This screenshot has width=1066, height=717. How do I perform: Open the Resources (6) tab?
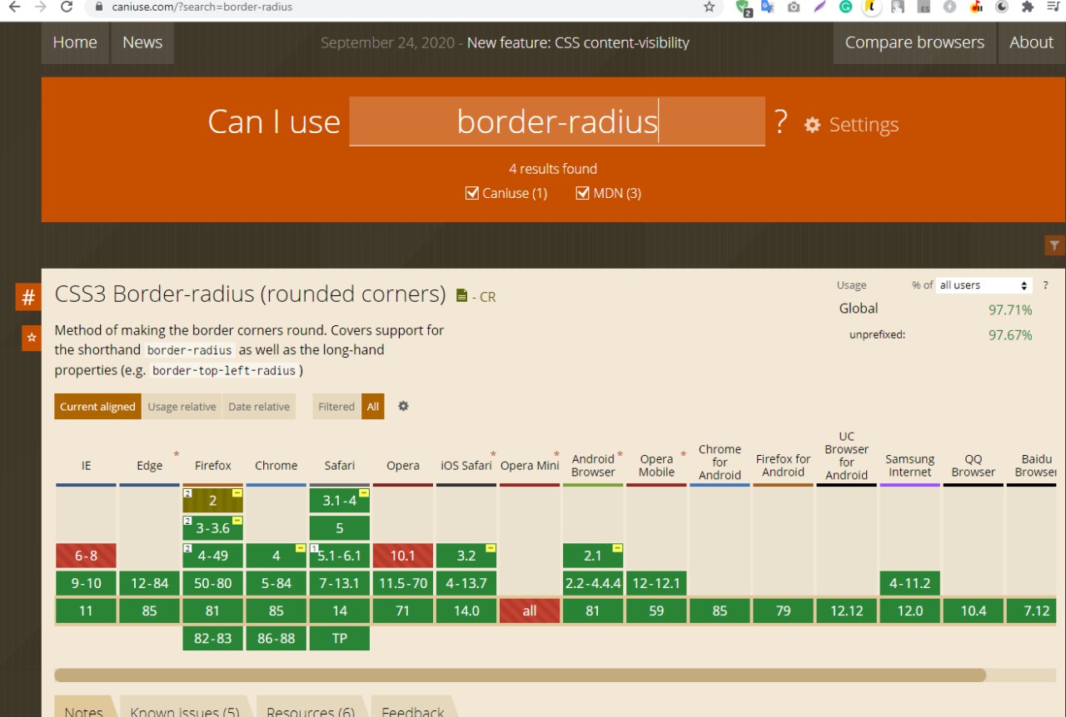(x=310, y=707)
